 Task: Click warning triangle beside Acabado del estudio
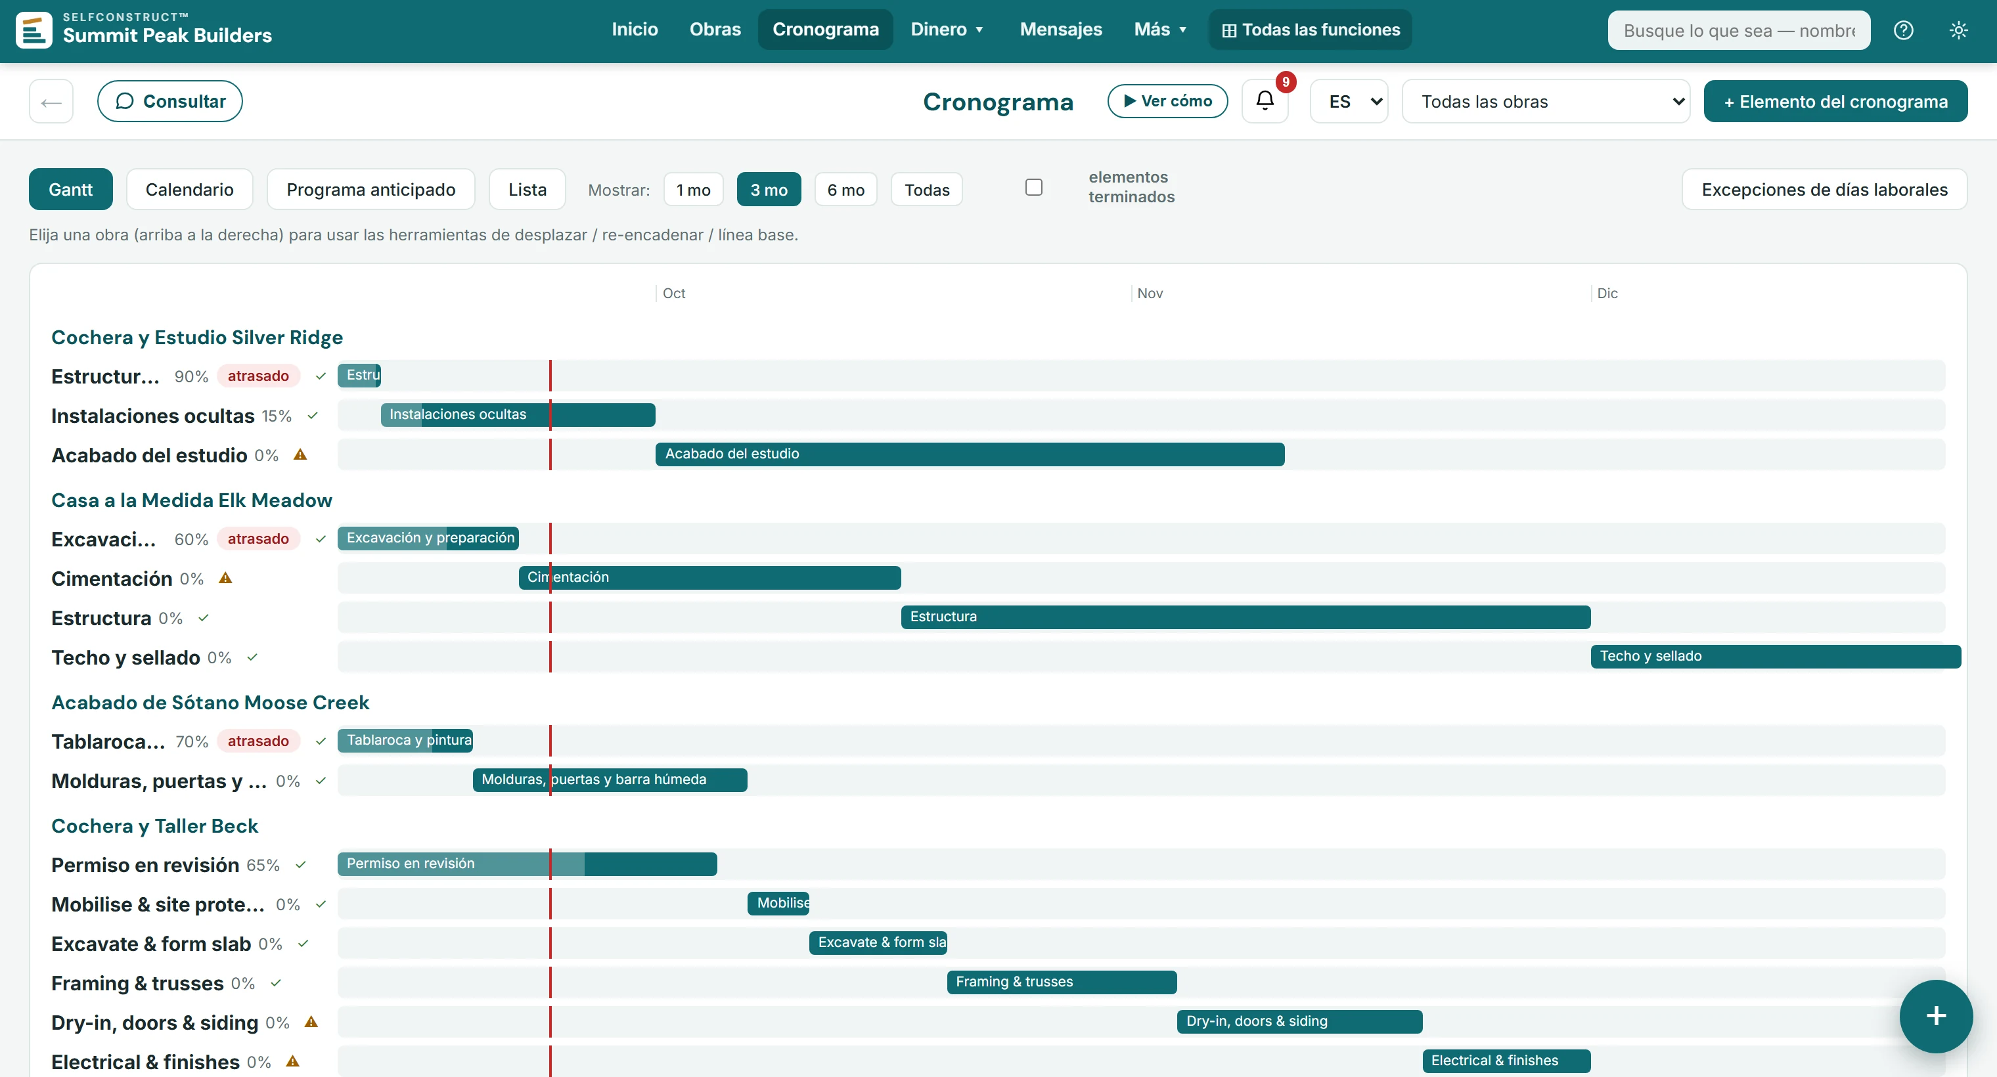click(300, 455)
